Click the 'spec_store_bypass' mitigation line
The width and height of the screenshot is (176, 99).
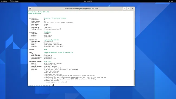69,76
